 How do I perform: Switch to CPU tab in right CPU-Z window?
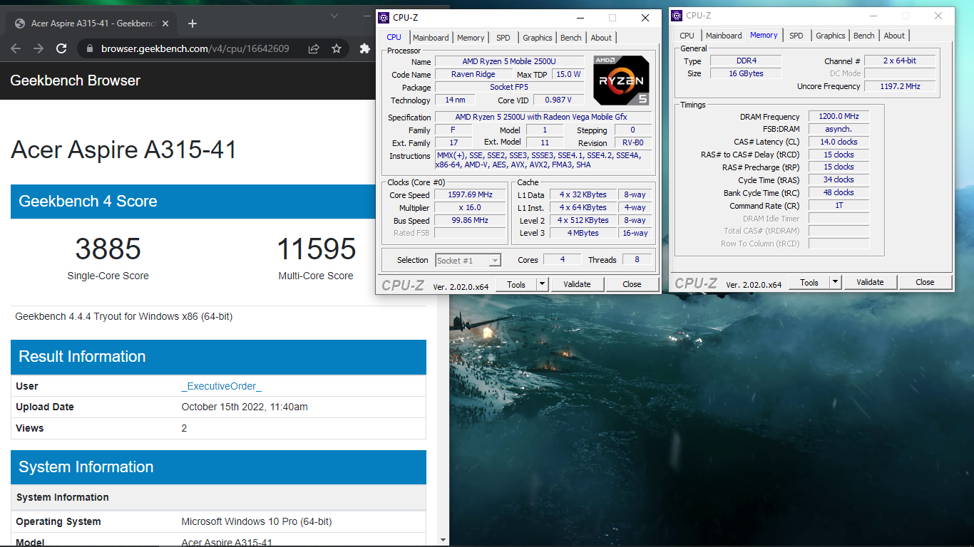tap(687, 36)
